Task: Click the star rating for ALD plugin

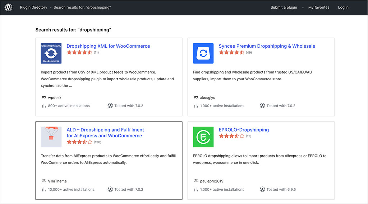Action: coord(79,142)
